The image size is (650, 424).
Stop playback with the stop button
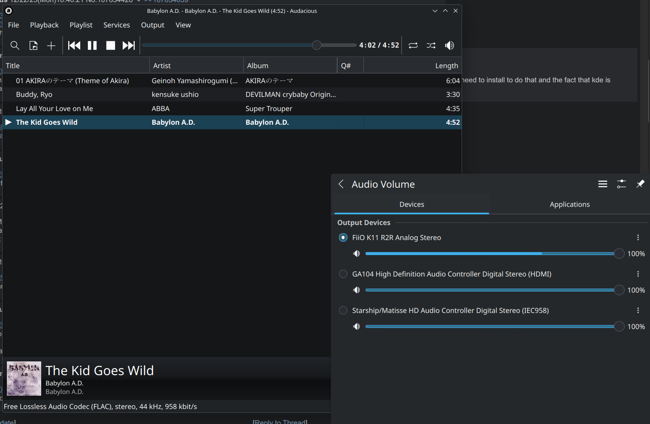point(111,45)
